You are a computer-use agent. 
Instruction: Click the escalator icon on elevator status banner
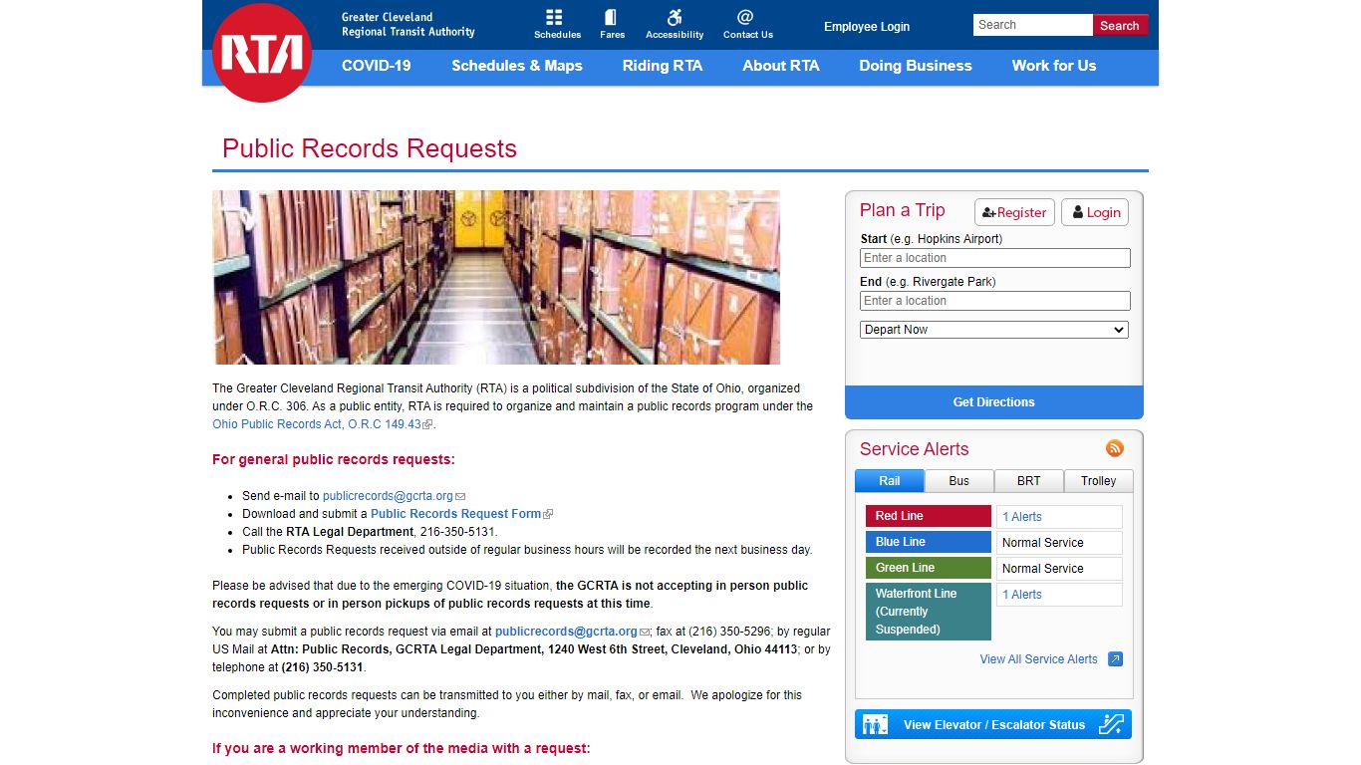point(1111,724)
